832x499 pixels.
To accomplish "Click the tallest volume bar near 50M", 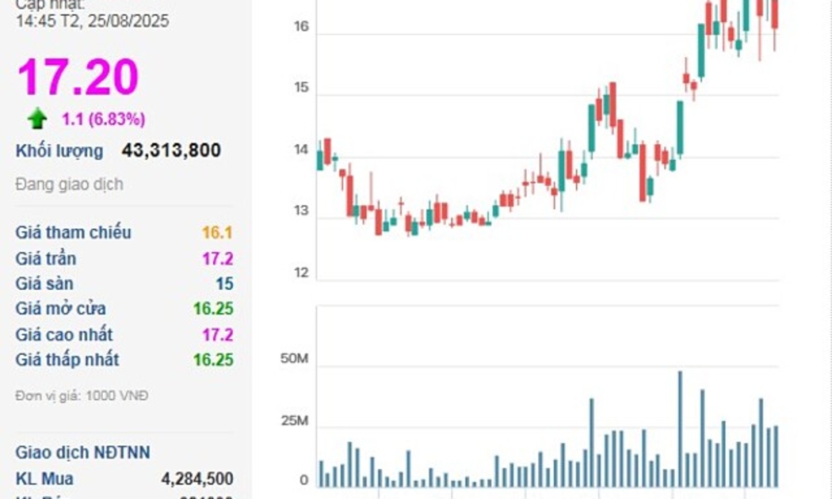I will (x=680, y=429).
